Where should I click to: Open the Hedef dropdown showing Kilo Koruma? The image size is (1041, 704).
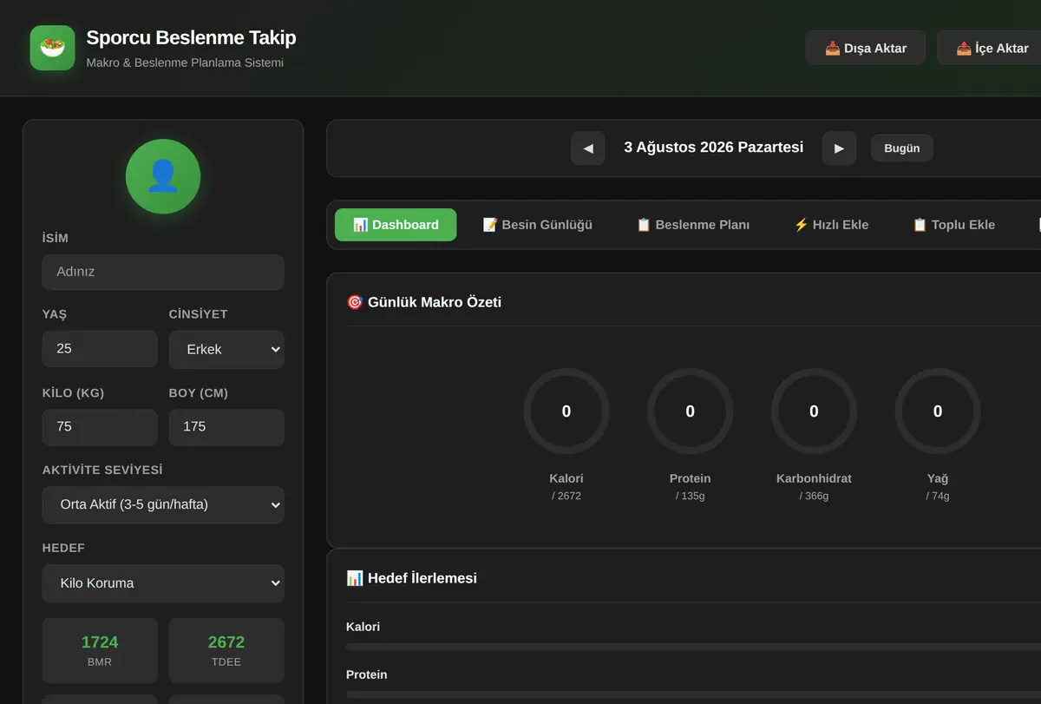[x=163, y=583]
